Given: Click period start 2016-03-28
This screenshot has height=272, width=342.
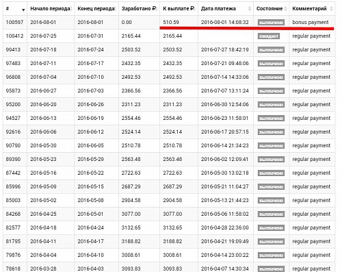Looking at the screenshot, I should tap(43, 269).
